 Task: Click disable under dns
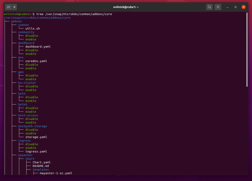31,65
